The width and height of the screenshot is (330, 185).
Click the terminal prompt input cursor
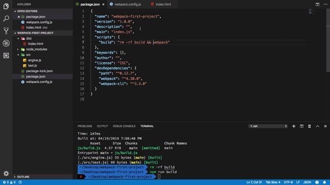(159, 177)
